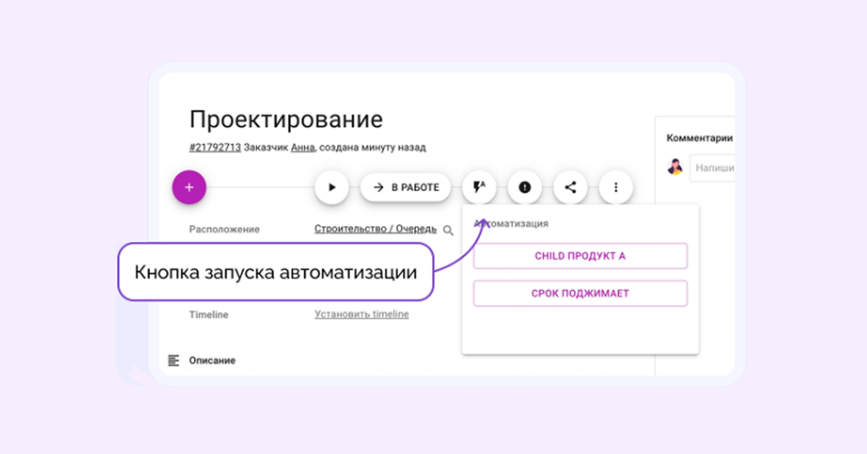The width and height of the screenshot is (867, 454).
Task: Click the Проектирование task title
Action: point(286,119)
